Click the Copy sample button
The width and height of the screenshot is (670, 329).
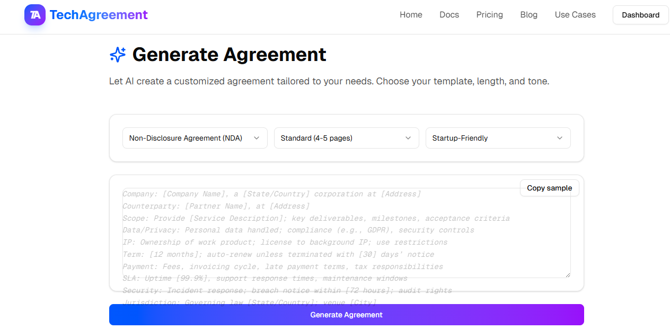(x=550, y=188)
